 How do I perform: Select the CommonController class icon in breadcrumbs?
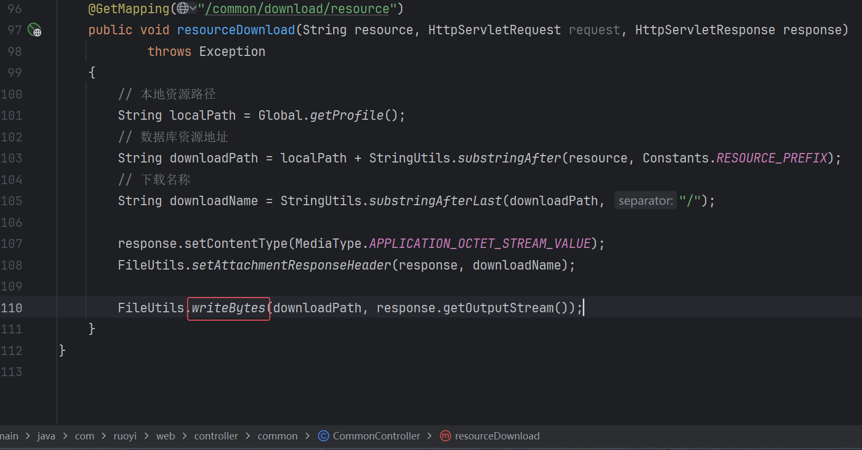coord(324,436)
